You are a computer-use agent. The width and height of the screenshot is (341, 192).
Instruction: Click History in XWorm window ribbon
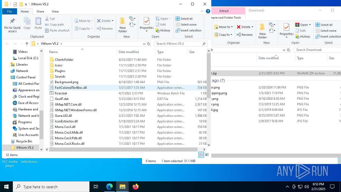coord(163,30)
